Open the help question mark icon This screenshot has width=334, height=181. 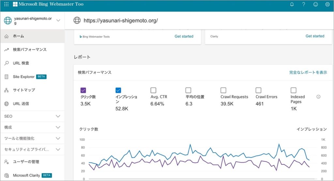coord(304,4)
